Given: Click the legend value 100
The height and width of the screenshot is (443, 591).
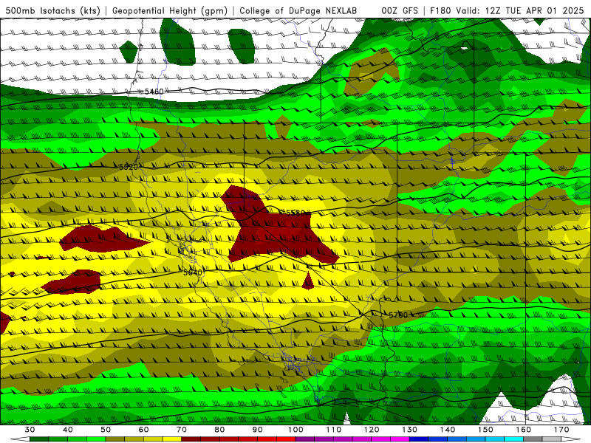Looking at the screenshot, I should (x=296, y=430).
